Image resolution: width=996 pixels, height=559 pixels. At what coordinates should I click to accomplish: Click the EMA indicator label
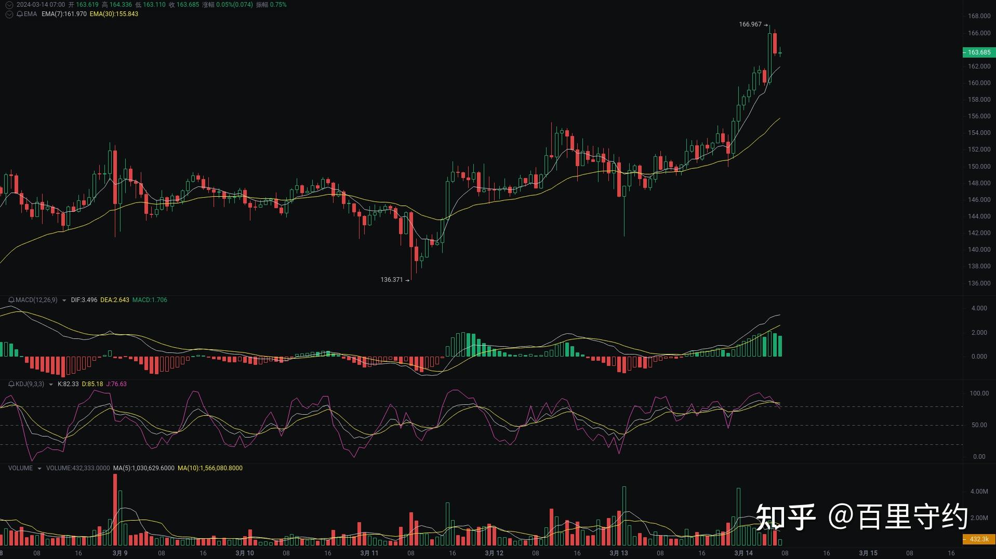tap(30, 14)
